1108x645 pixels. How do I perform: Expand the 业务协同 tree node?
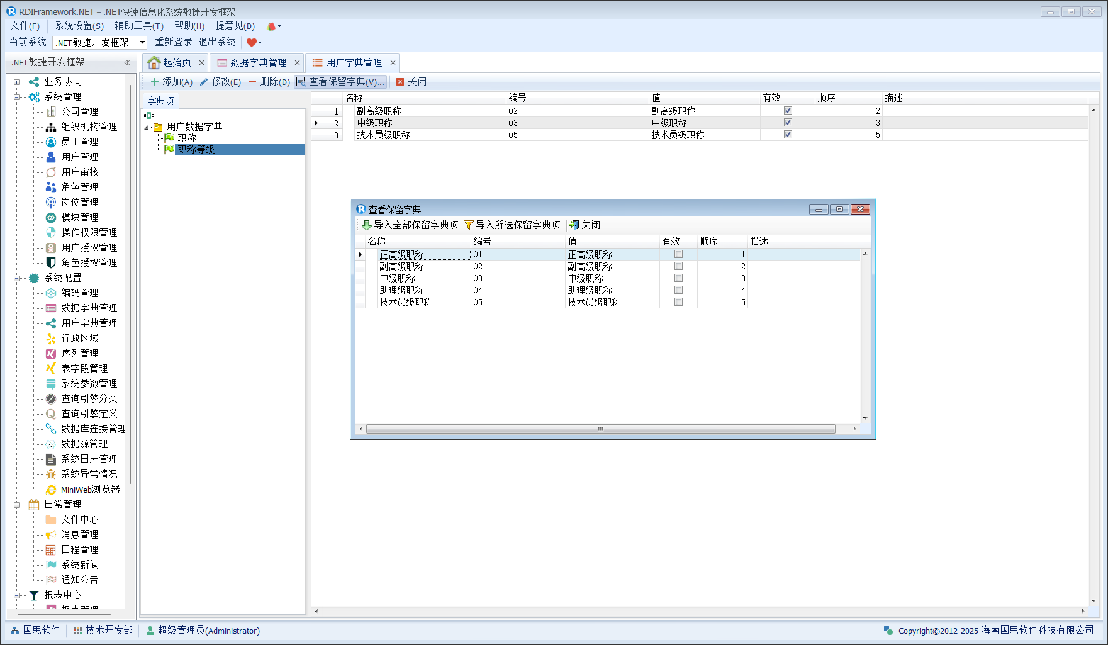point(17,82)
